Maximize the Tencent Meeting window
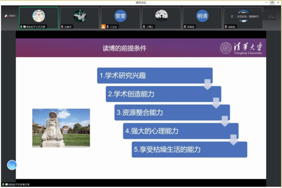The image size is (282, 188). coord(272,2)
